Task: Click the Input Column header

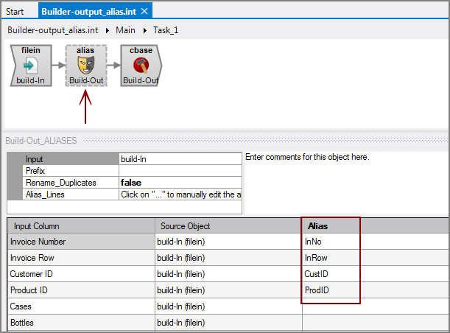Action: click(x=81, y=226)
